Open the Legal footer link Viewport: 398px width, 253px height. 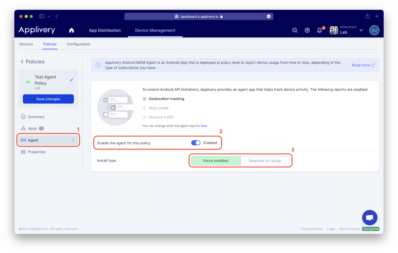[x=331, y=229]
